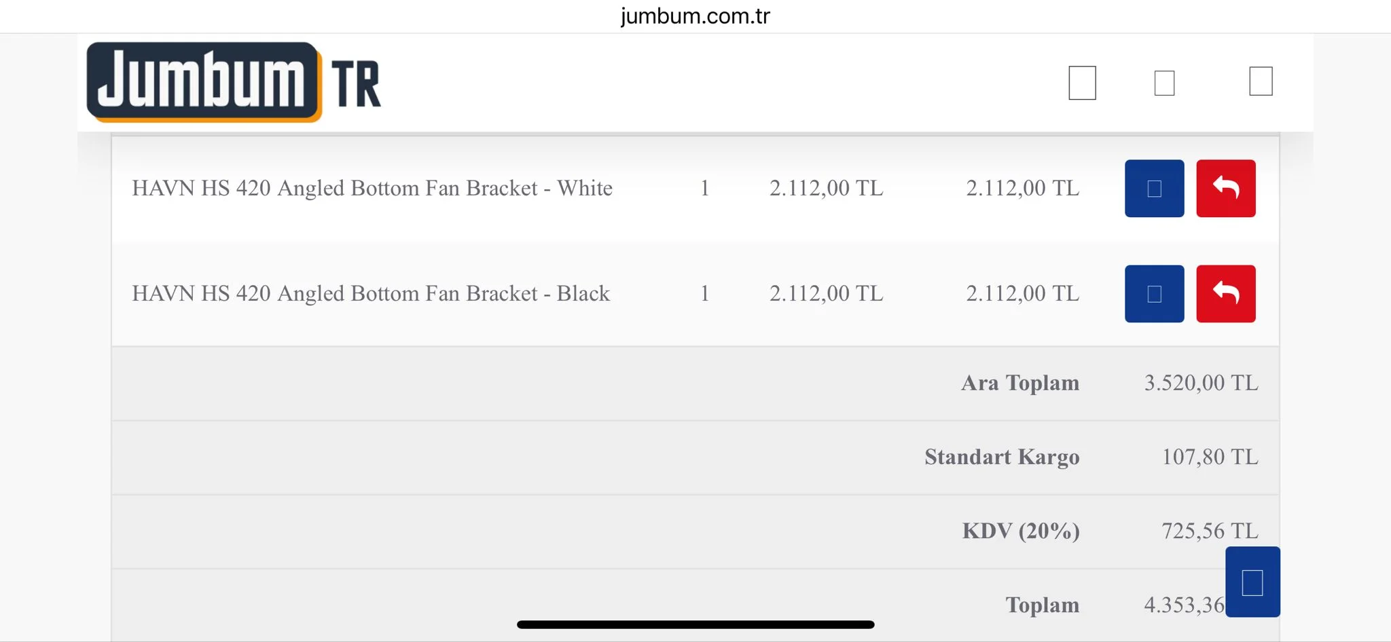Click quantity 1 in the White bracket row
Screen dimensions: 1391x642
click(x=705, y=188)
